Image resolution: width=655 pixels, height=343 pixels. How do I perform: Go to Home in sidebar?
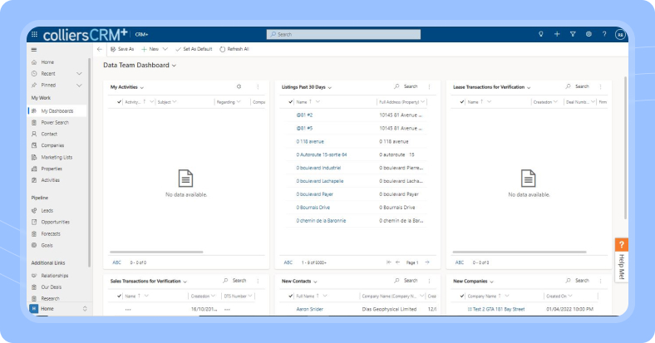[x=47, y=62]
